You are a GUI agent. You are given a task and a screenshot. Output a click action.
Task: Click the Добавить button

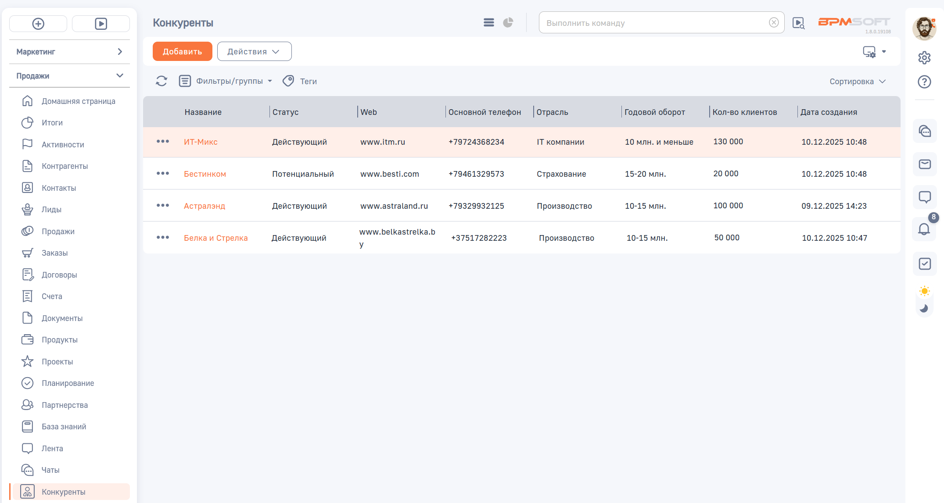pos(182,52)
